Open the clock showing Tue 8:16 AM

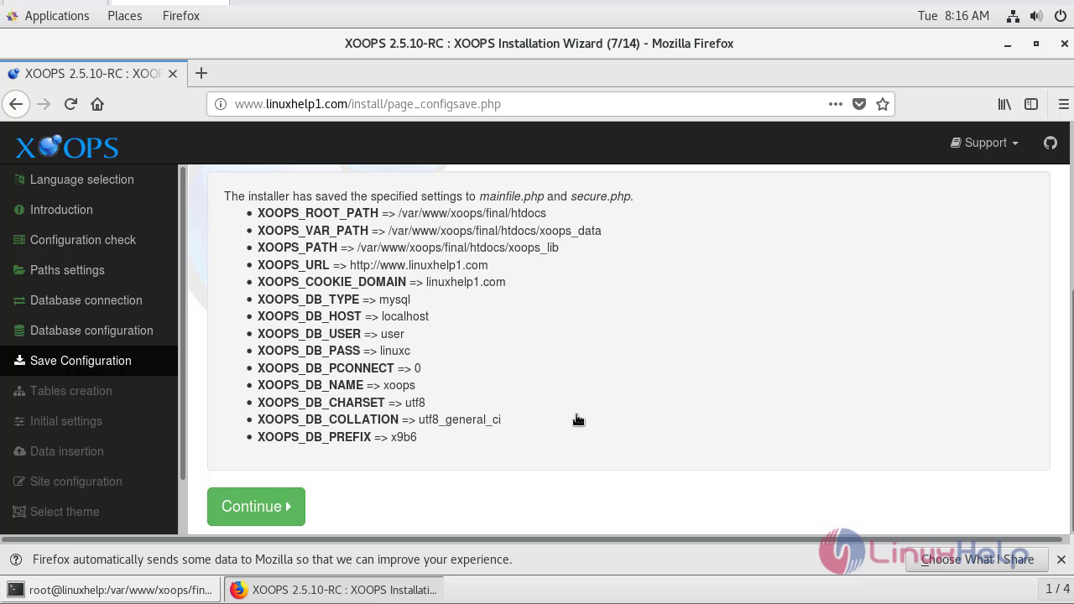pos(953,16)
